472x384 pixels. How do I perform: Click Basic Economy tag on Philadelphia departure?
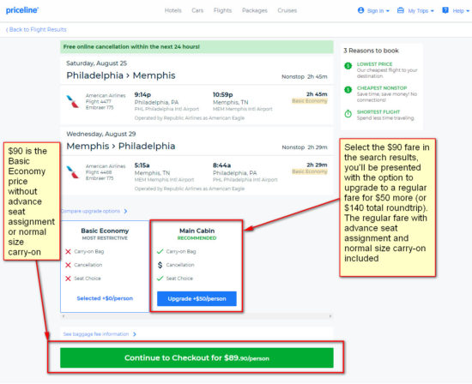[x=310, y=101]
